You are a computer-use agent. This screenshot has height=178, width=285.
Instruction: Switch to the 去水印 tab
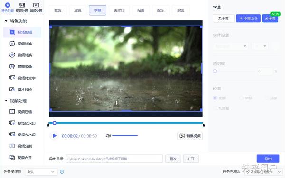click(119, 10)
